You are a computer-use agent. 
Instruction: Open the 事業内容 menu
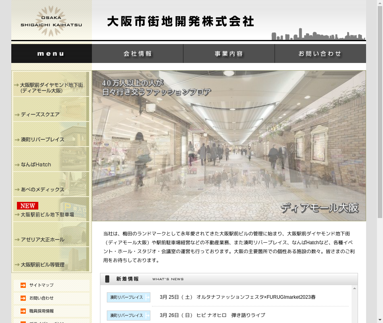[229, 54]
